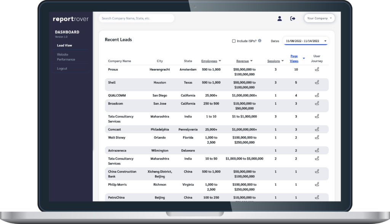Screen dimensions: 390x224
Task: Click the Virginia state cell
Action: coord(188,184)
